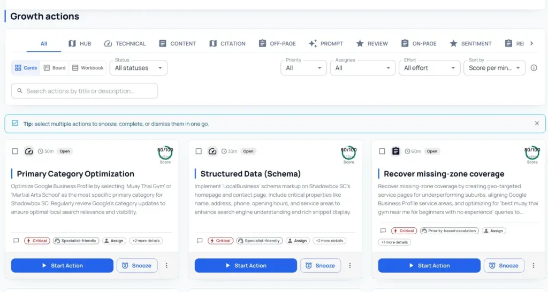Open the Sort by dropdown
This screenshot has height=292, width=548.
494,68
